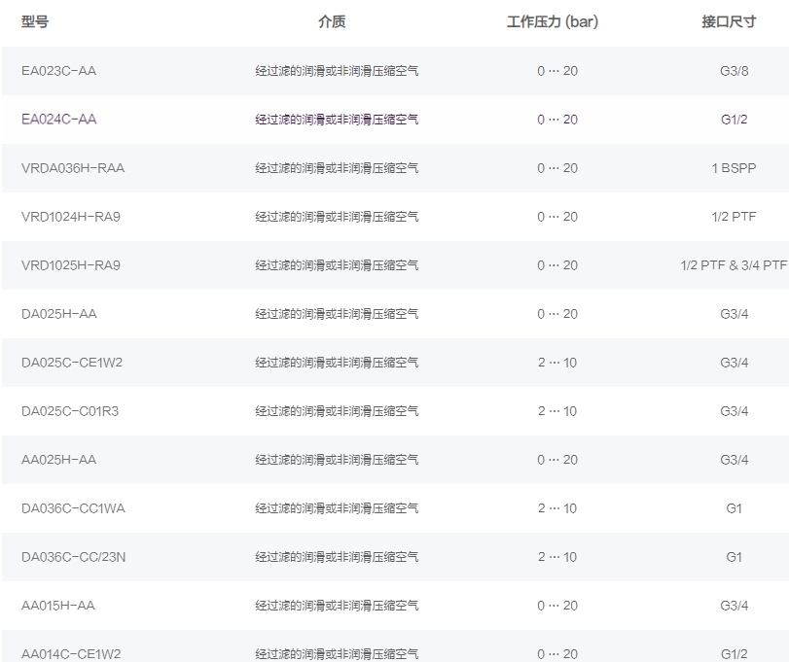Click 1 BSPP port size cell
This screenshot has height=662, width=789.
(x=735, y=168)
